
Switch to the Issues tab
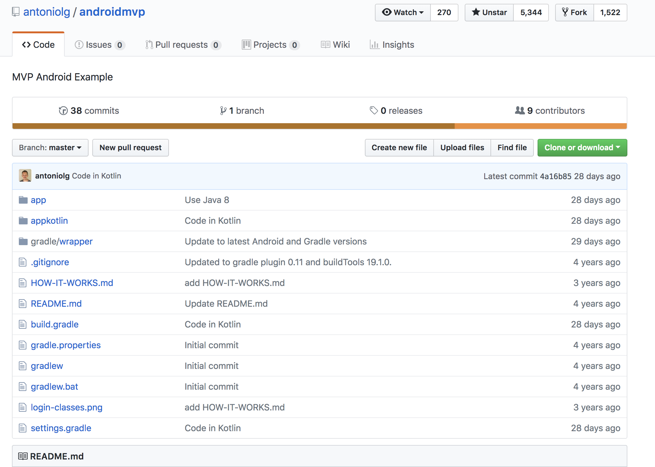[100, 45]
